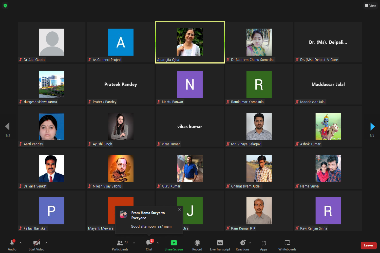Toggle Start Video camera on
380x253 pixels.
tap(36, 245)
